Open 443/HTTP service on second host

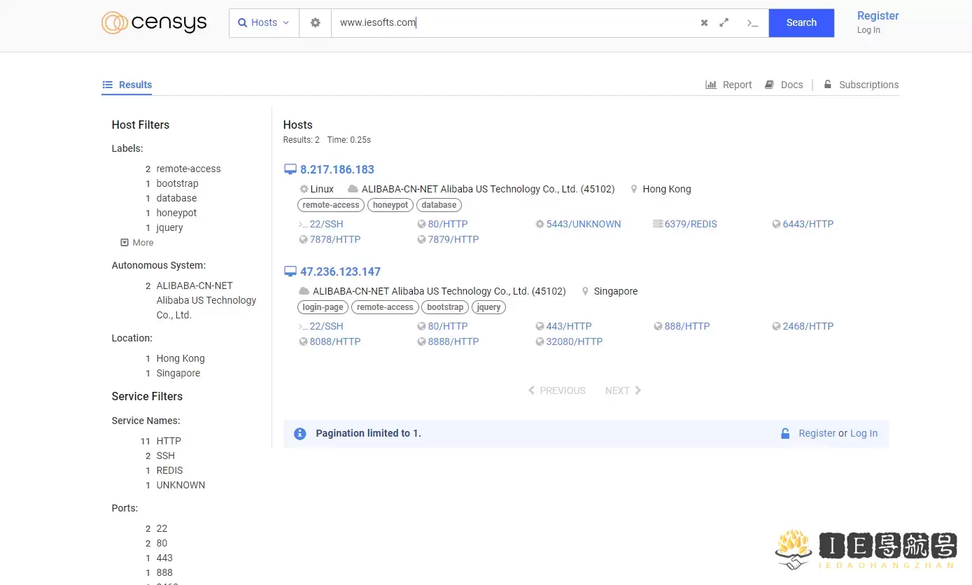[563, 326]
